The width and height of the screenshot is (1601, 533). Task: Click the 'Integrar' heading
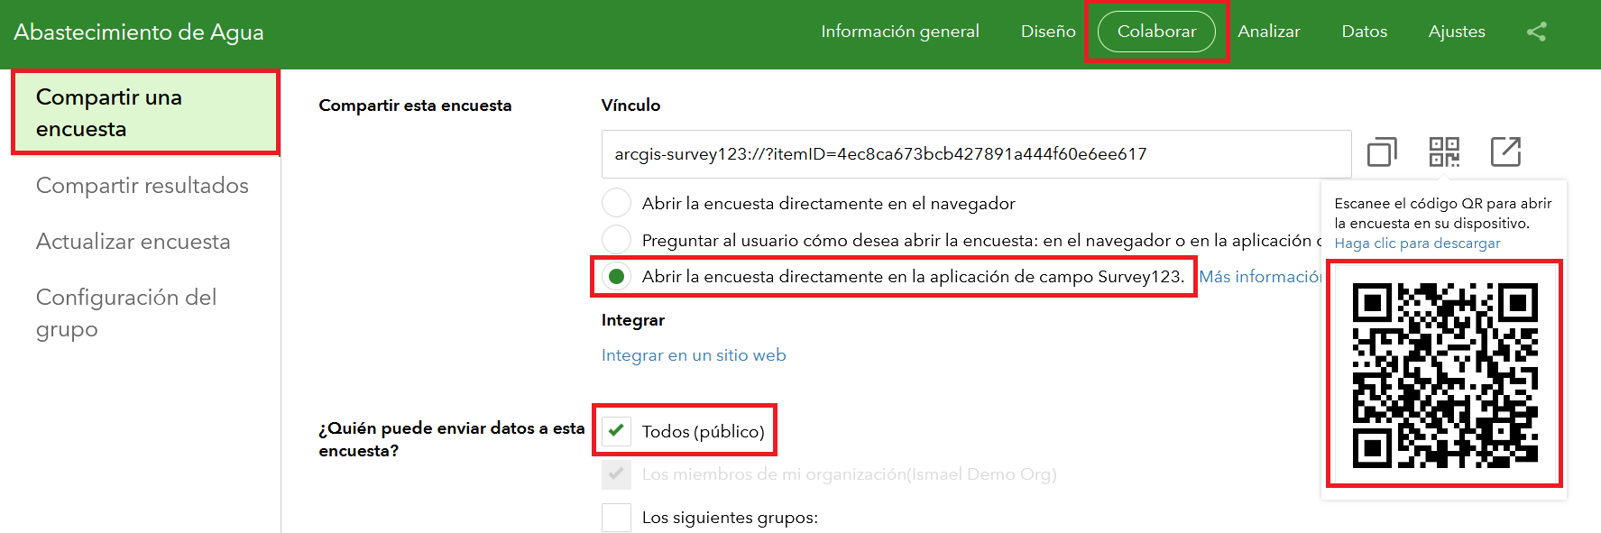[x=633, y=320]
